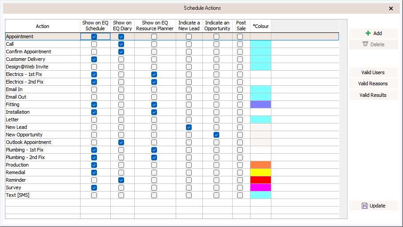
Task: Click the yellow colour swatch for Remedial
Action: (261, 172)
